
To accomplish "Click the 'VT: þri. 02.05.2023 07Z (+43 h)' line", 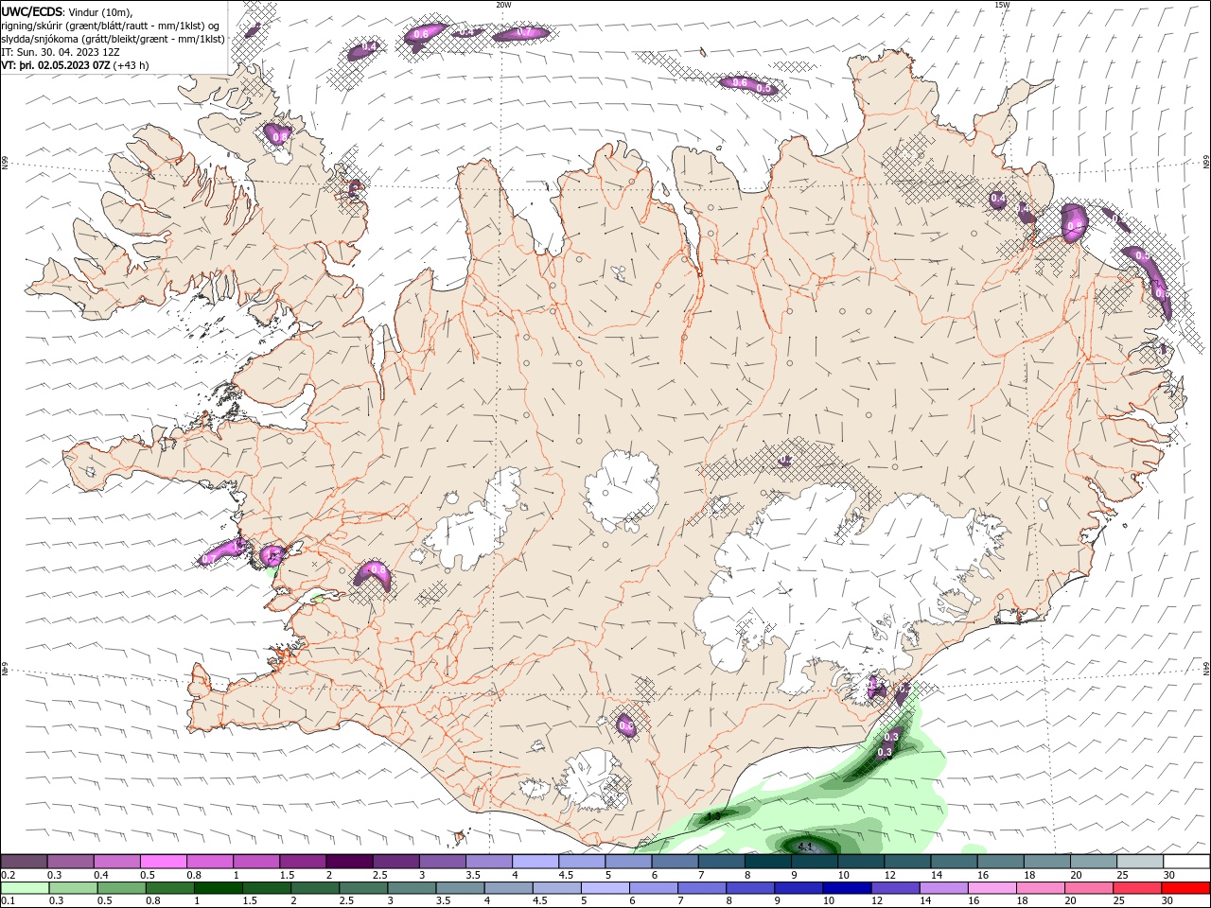I will coord(76,65).
